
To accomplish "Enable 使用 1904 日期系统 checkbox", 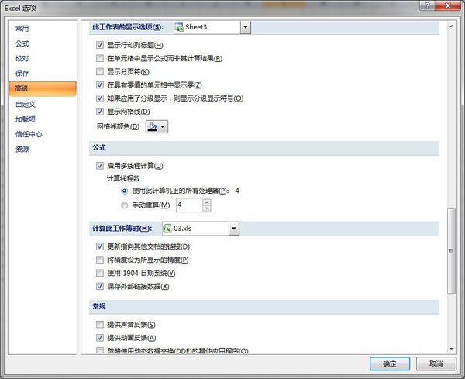I will pyautogui.click(x=100, y=273).
